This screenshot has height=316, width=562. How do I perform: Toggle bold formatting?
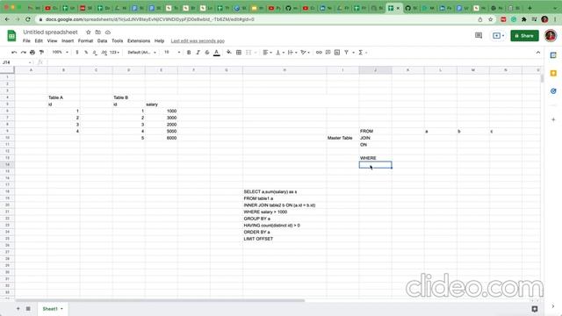coord(189,53)
